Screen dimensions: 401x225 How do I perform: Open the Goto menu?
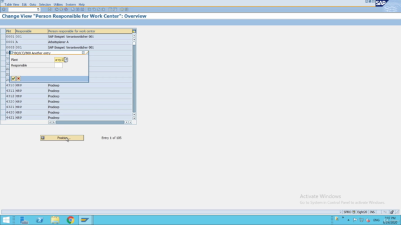[33, 4]
